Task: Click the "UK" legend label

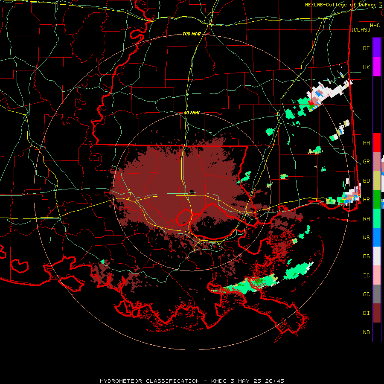Action: pyautogui.click(x=366, y=67)
